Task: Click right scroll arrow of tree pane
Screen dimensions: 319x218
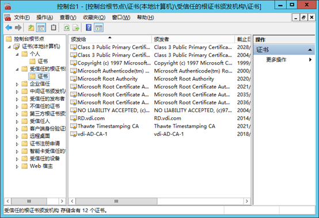Action: tap(62, 201)
